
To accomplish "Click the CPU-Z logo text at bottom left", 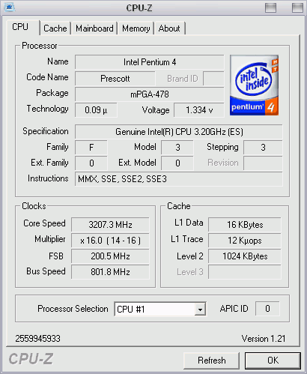I will 31,359.
